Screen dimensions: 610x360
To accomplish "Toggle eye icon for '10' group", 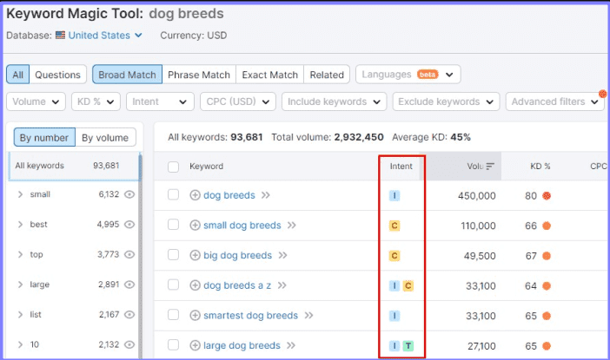I will coord(129,344).
